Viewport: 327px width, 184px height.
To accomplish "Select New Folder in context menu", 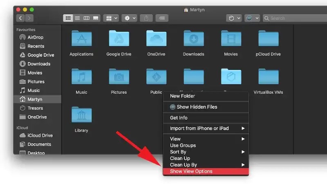I will tap(182, 96).
